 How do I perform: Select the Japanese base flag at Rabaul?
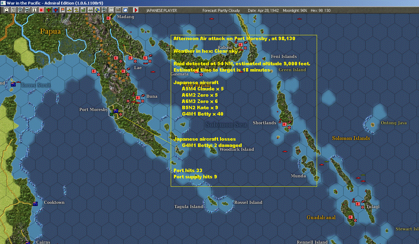(x=241, y=45)
